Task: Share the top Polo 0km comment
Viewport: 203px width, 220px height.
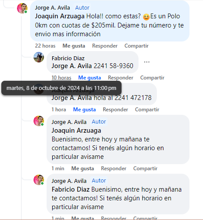Action: click(x=136, y=46)
